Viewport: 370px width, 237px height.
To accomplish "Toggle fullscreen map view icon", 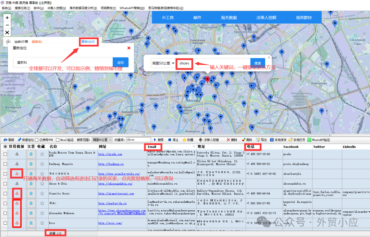I will pyautogui.click(x=7, y=32).
